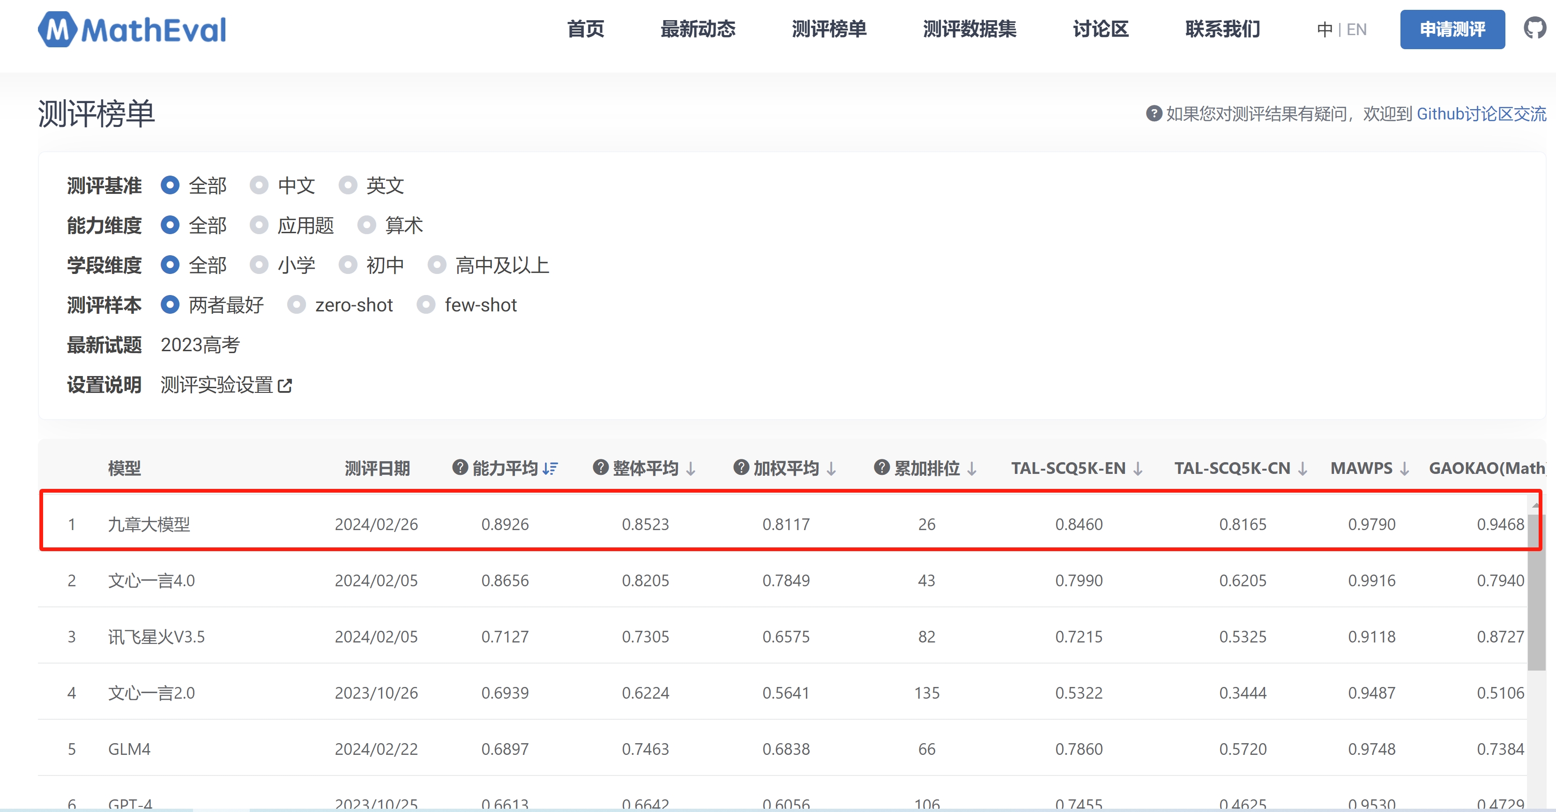The width and height of the screenshot is (1556, 812).
Task: Open 最新动态 nav item
Action: click(698, 29)
